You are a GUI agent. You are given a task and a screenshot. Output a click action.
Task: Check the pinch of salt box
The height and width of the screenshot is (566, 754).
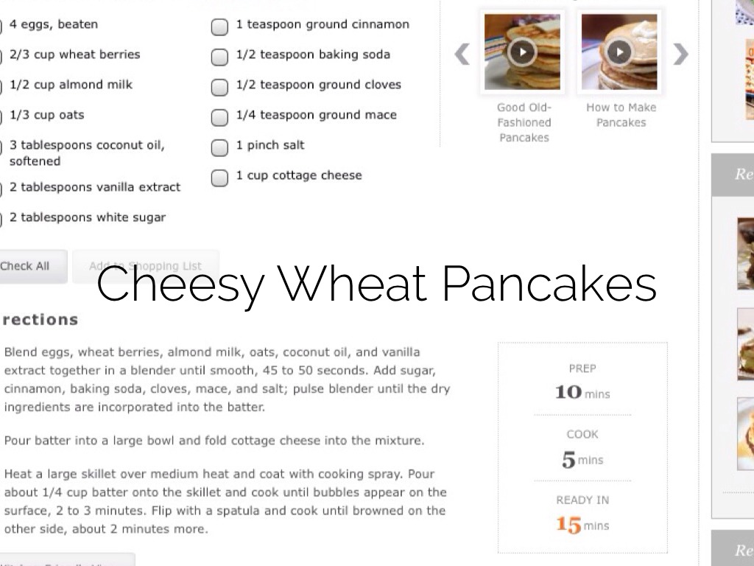(219, 147)
